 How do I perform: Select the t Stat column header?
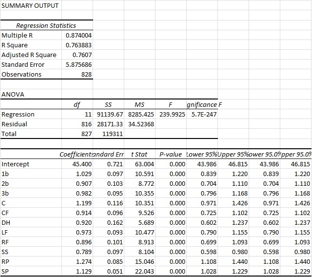(x=139, y=155)
